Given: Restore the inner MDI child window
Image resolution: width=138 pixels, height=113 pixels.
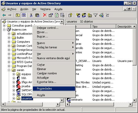Looking at the screenshot, I should 129,9.
